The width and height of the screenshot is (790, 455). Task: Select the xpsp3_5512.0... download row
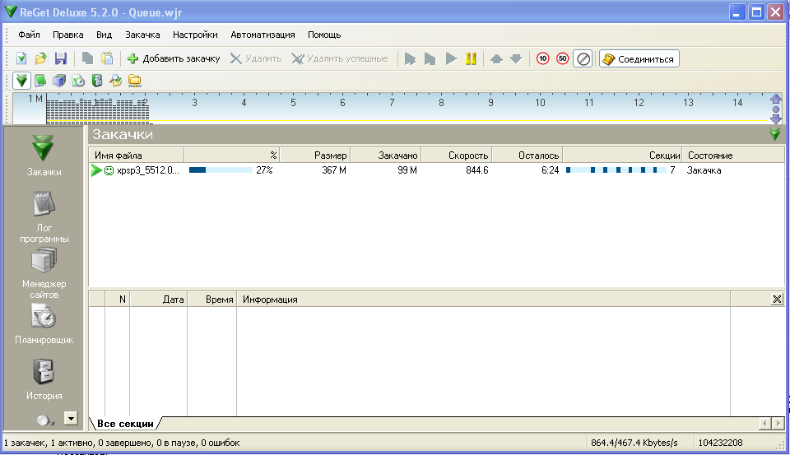tap(436, 170)
